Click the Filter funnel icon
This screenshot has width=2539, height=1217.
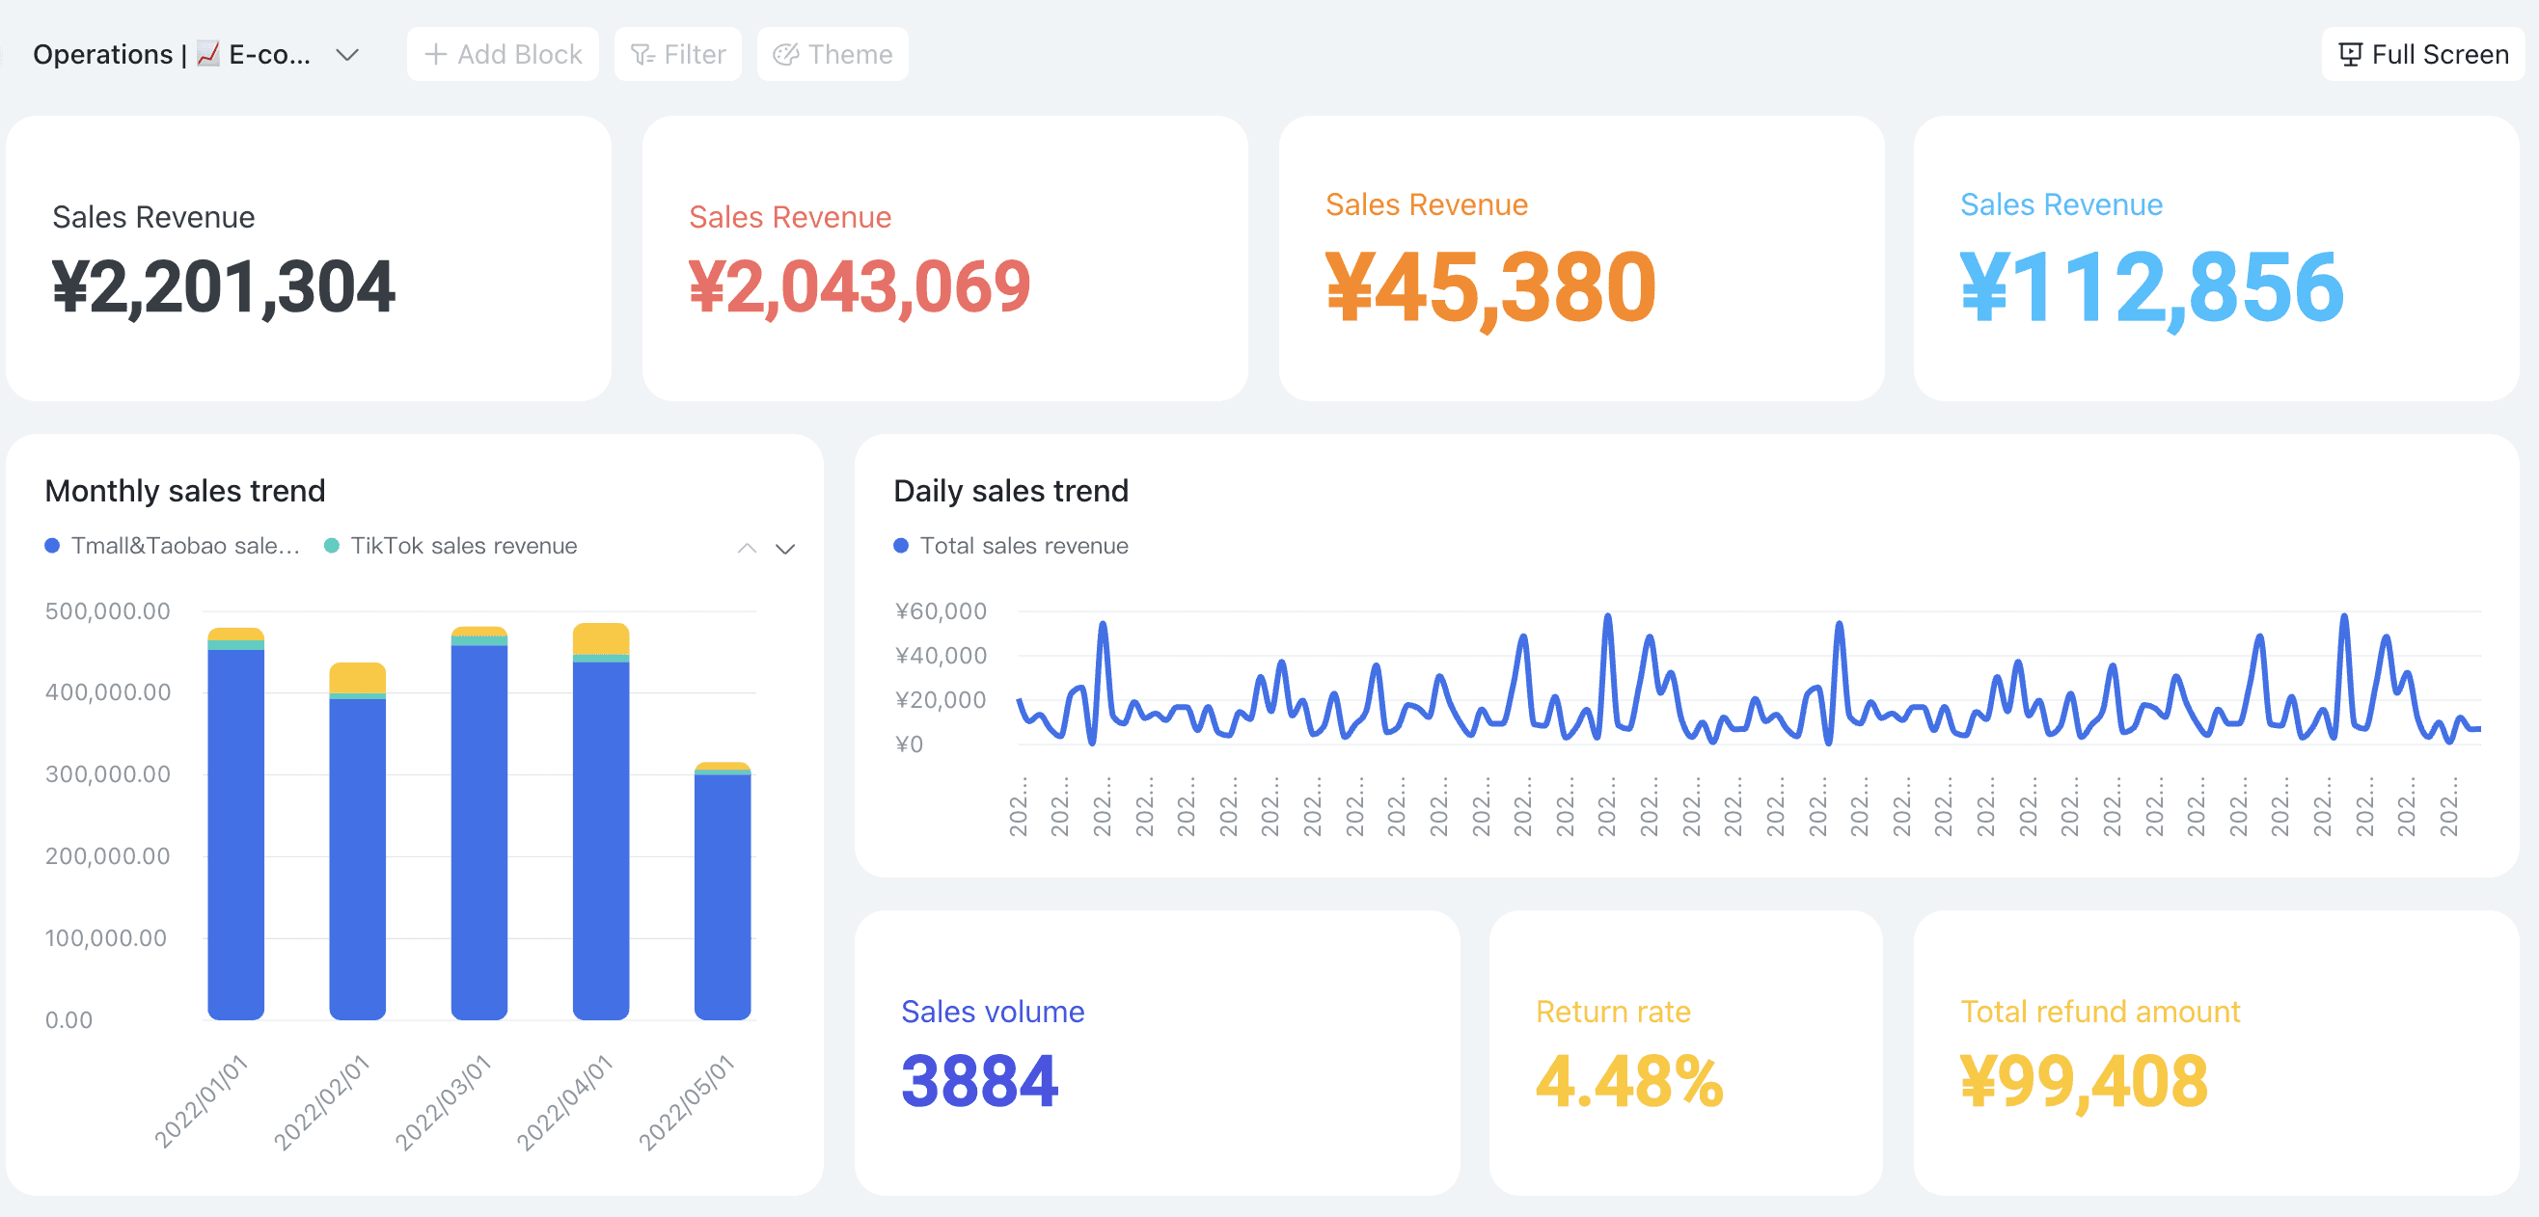[642, 54]
